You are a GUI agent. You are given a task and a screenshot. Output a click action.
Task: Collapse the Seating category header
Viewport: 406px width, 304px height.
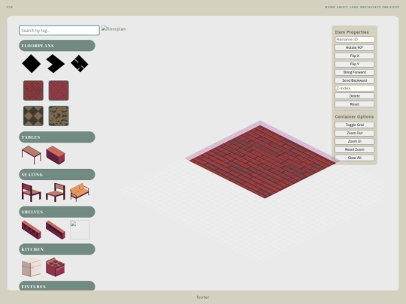(57, 174)
